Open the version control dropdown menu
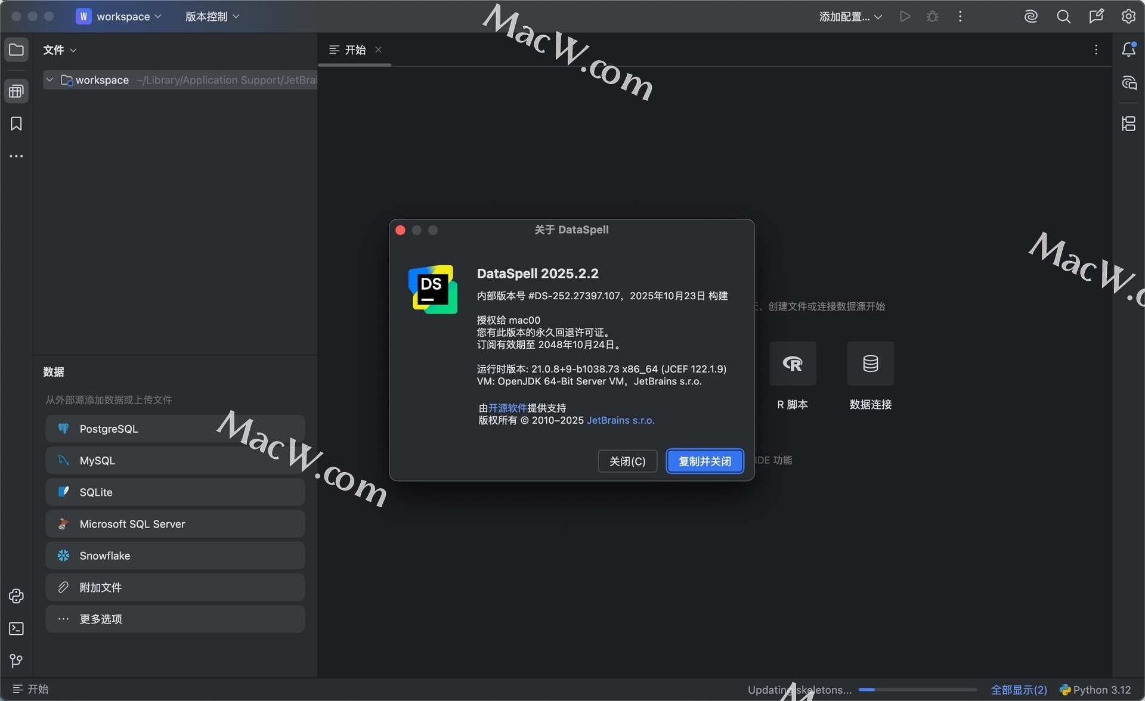The height and width of the screenshot is (701, 1145). pyautogui.click(x=212, y=17)
